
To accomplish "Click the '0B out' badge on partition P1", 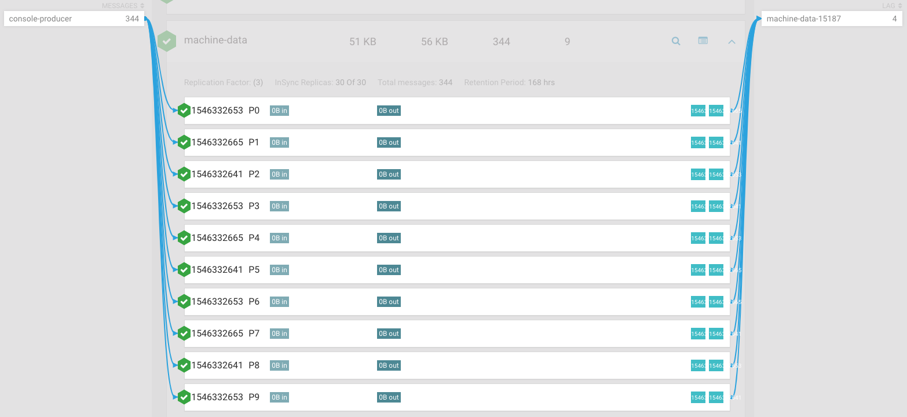I will point(389,142).
